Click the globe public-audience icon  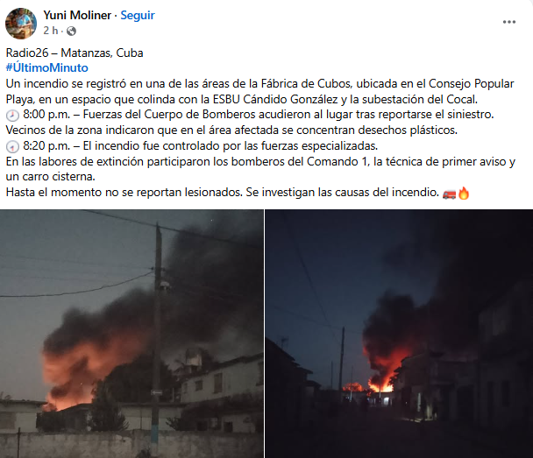click(71, 32)
